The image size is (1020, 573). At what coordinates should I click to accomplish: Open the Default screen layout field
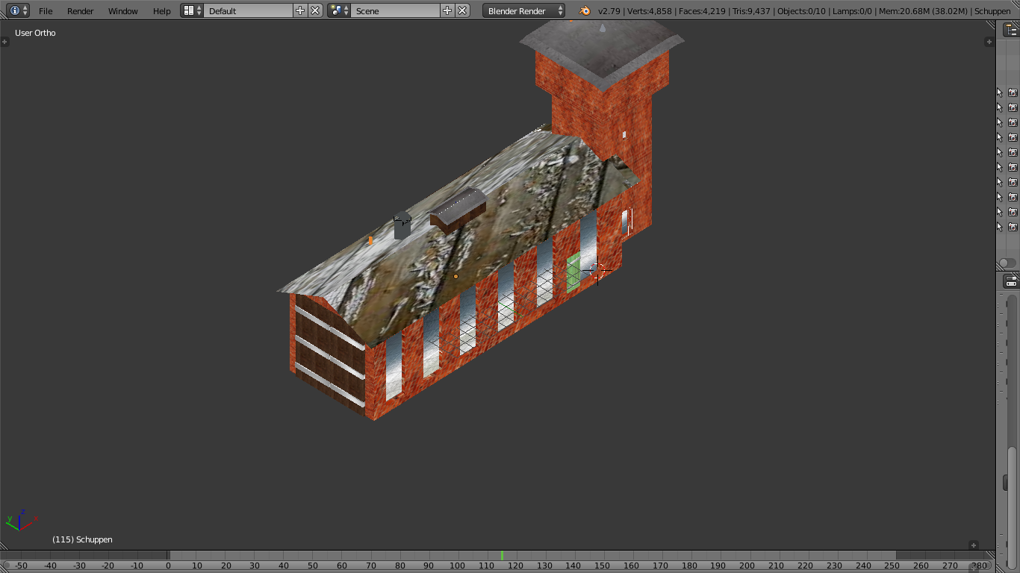[249, 10]
